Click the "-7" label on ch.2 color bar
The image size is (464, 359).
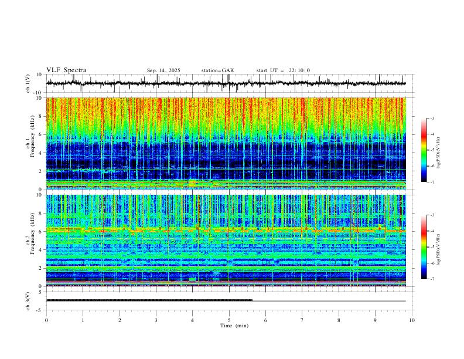(432, 279)
